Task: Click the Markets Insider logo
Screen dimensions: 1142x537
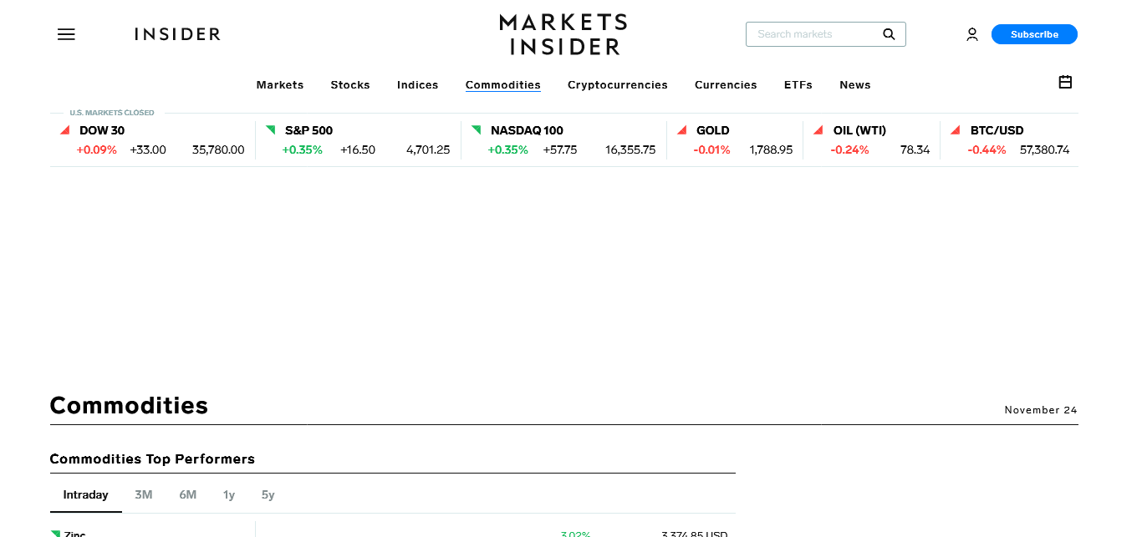Action: (563, 34)
